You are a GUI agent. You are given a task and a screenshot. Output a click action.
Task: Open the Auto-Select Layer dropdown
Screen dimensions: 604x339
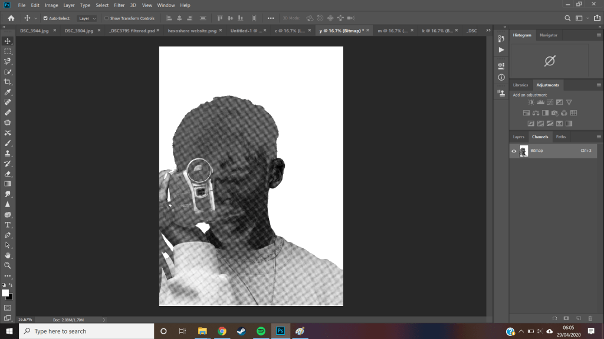pyautogui.click(x=87, y=18)
